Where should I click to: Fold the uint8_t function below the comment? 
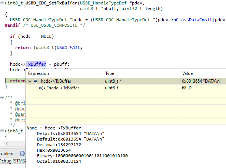3,130
